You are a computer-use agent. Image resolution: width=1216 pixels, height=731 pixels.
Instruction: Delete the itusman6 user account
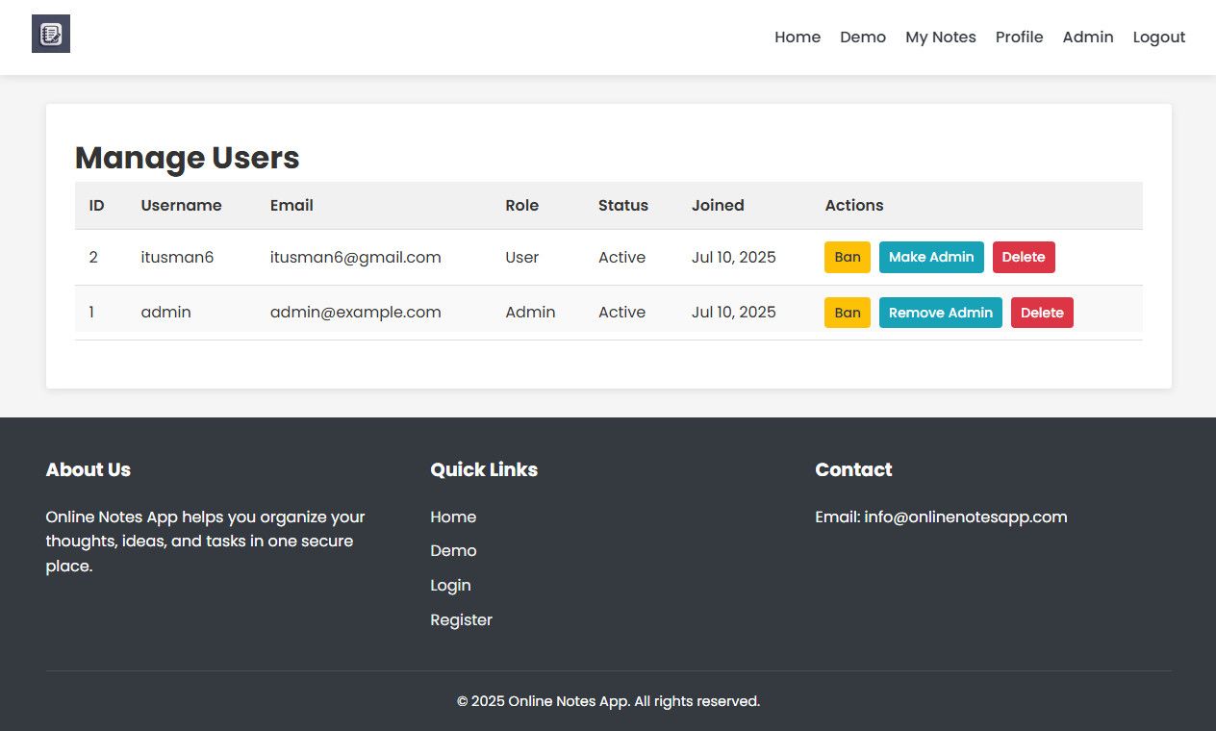1023,257
